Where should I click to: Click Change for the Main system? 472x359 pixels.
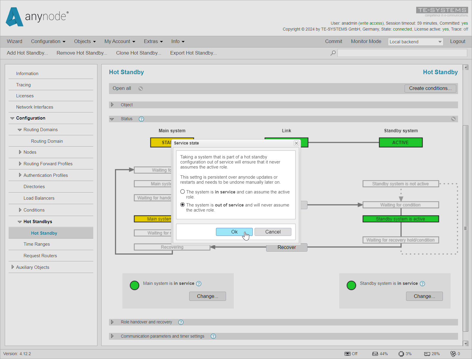(207, 296)
